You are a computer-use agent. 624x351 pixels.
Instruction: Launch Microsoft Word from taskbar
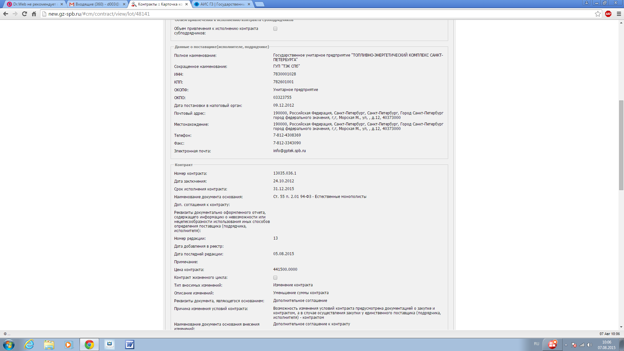[129, 344]
